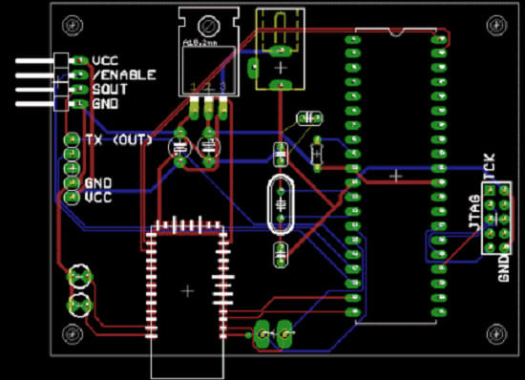Click the right large oval pad near bottom edge
The width and height of the screenshot is (525, 380).
pyautogui.click(x=284, y=334)
